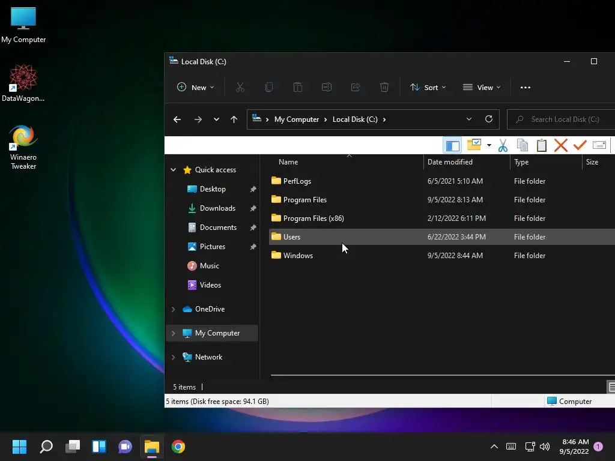Image resolution: width=615 pixels, height=461 pixels.
Task: Select Network in navigation pane
Action: (x=208, y=357)
